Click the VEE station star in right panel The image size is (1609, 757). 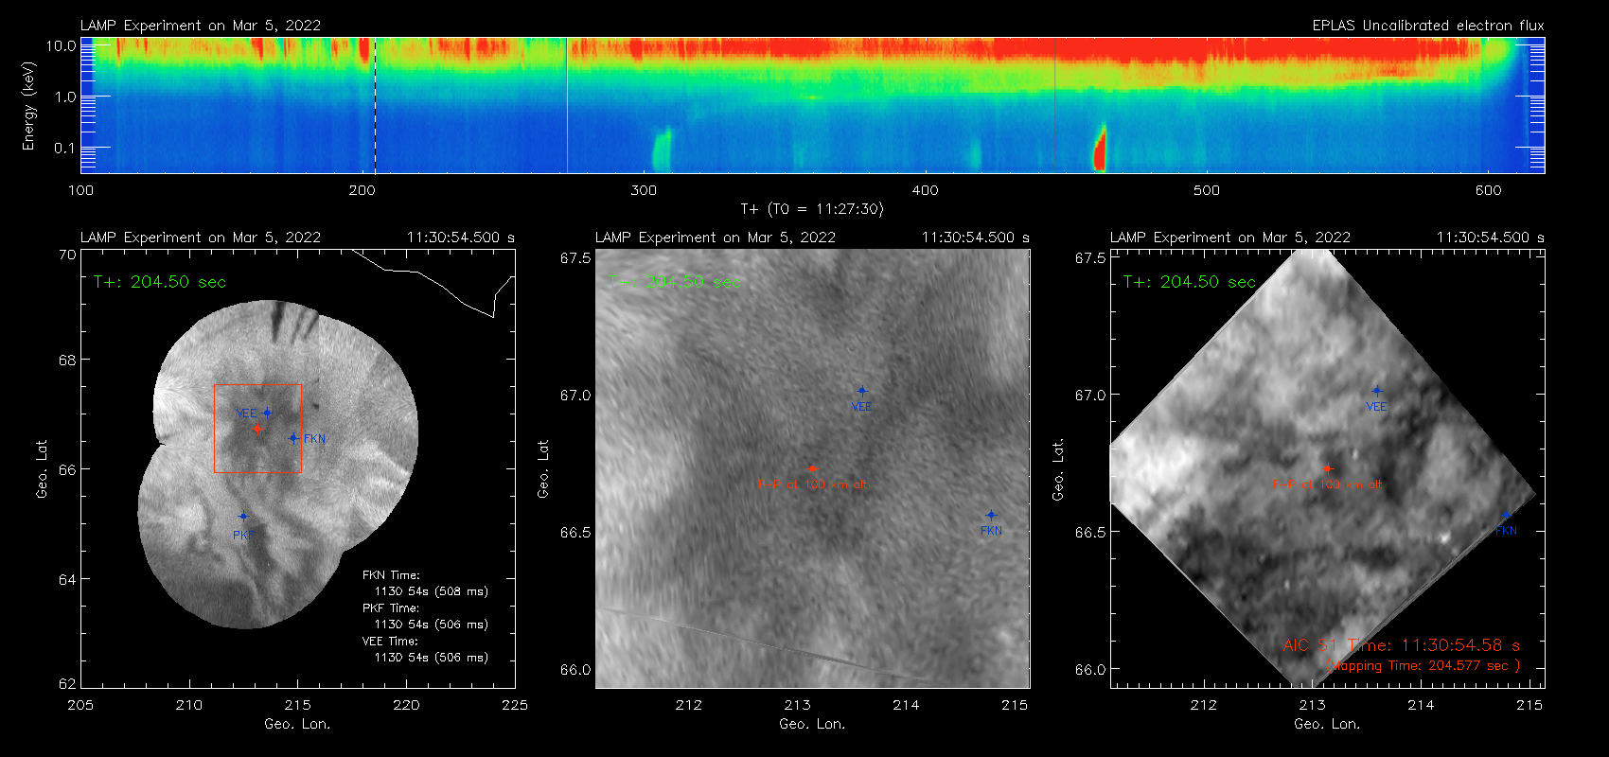(x=1376, y=391)
